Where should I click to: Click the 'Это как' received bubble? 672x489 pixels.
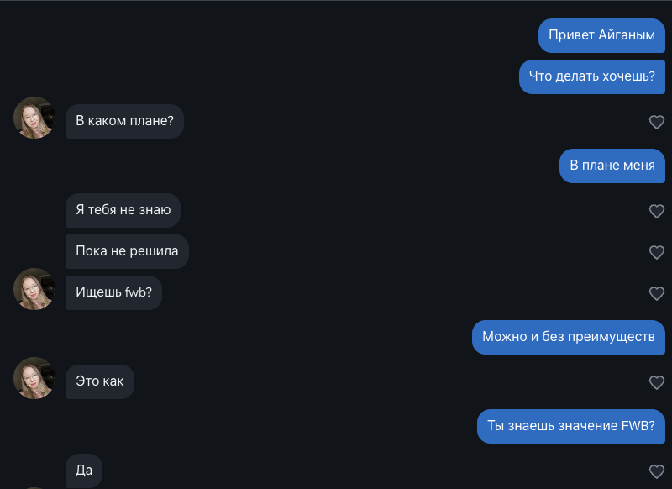(x=99, y=381)
